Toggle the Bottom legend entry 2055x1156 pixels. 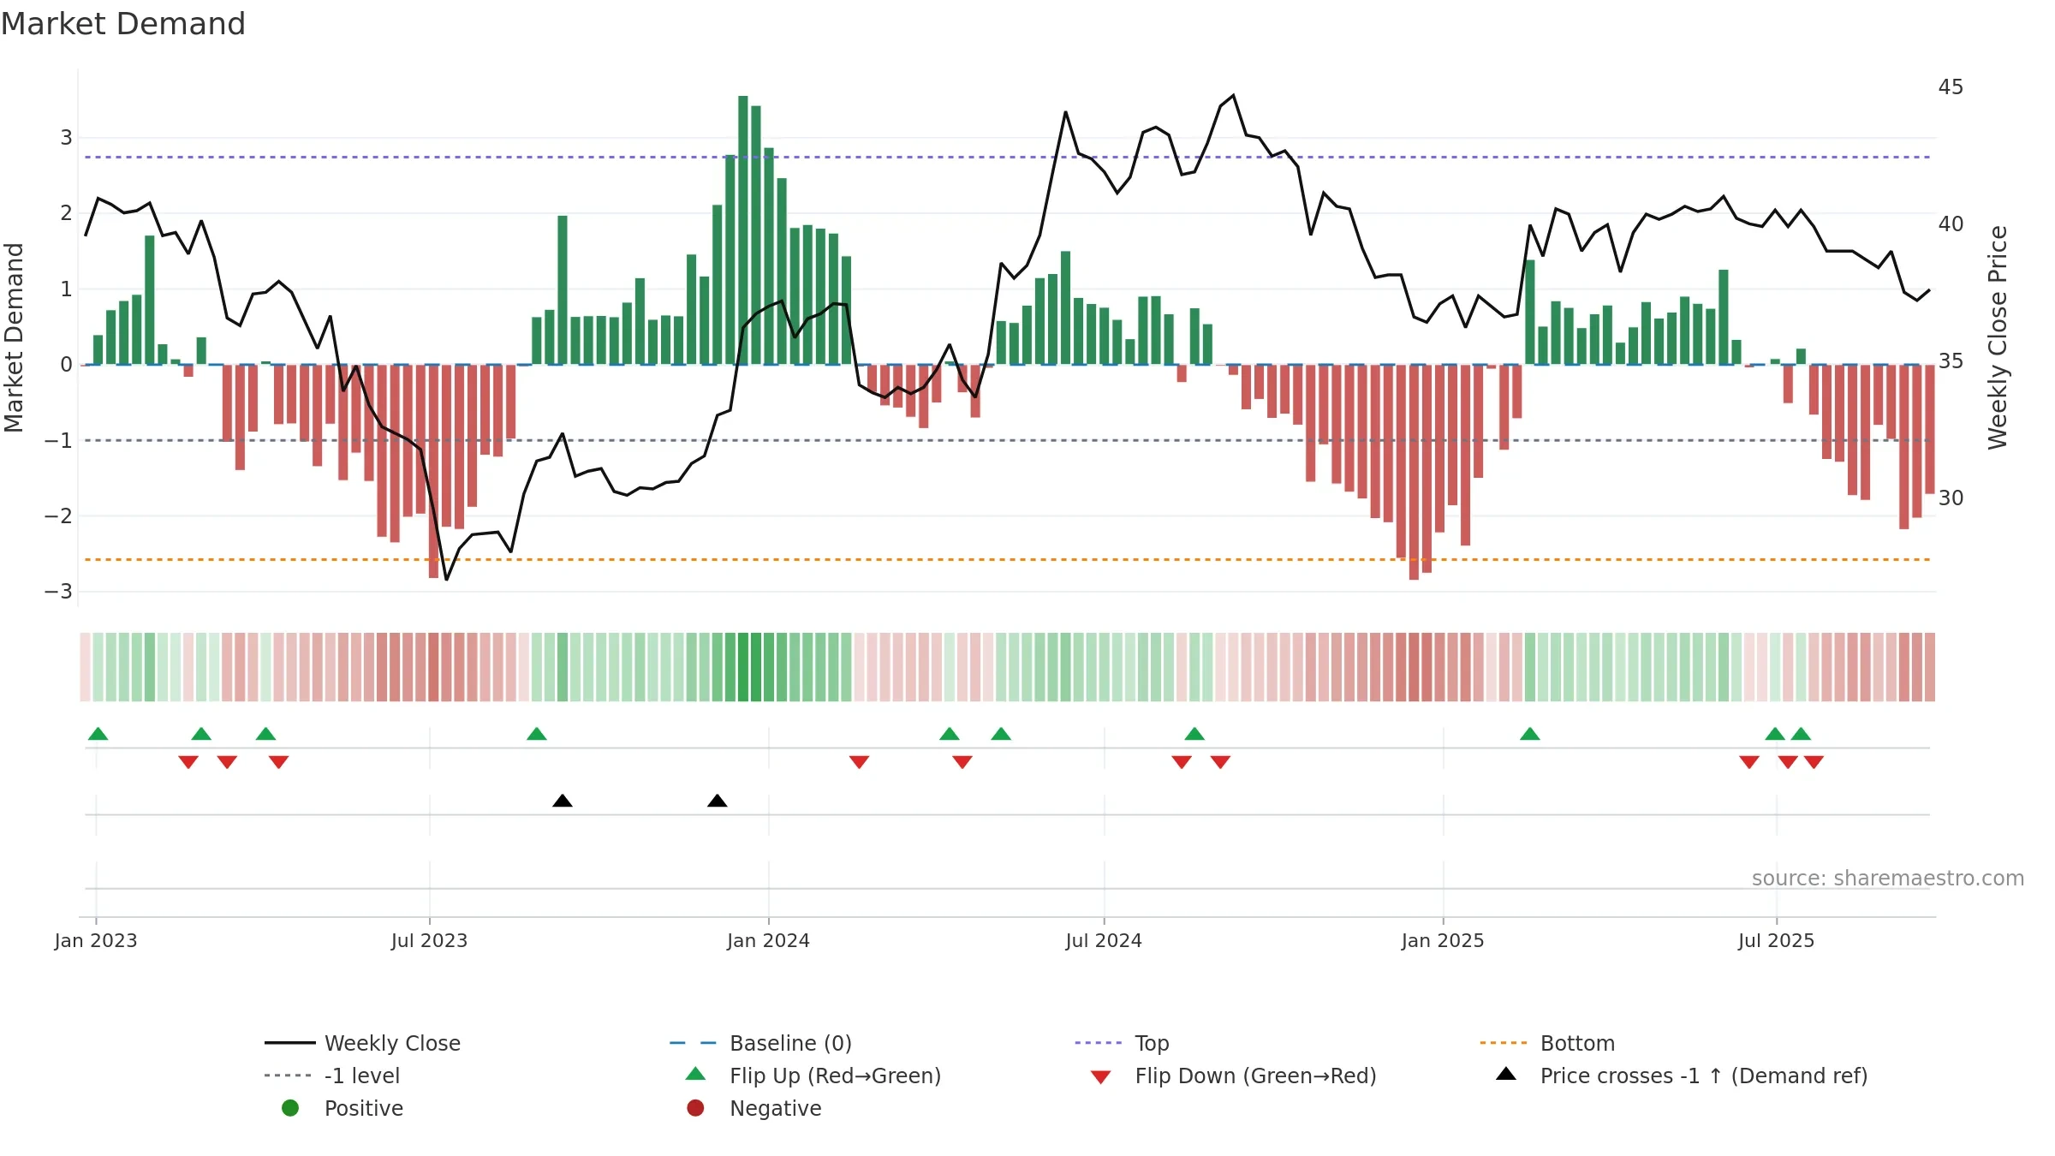tap(1547, 1043)
